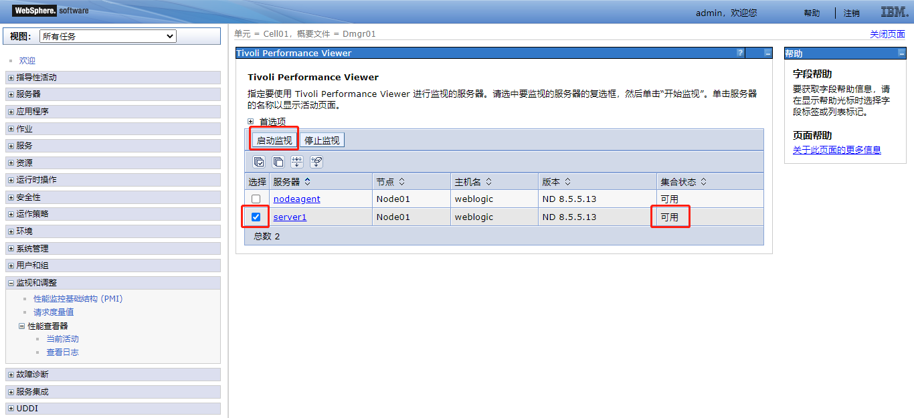Open the server1 link
The height and width of the screenshot is (418, 914).
289,217
